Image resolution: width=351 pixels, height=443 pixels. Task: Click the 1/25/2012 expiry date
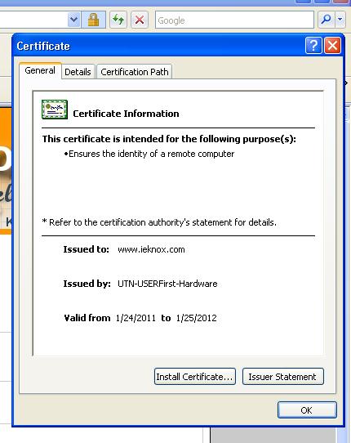point(197,318)
